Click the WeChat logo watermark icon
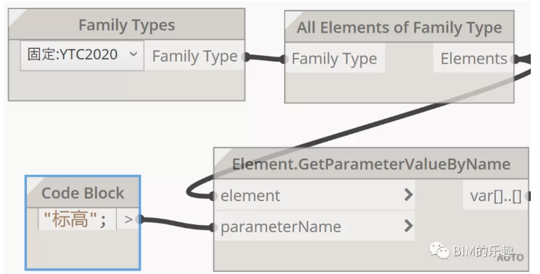 coord(439,250)
